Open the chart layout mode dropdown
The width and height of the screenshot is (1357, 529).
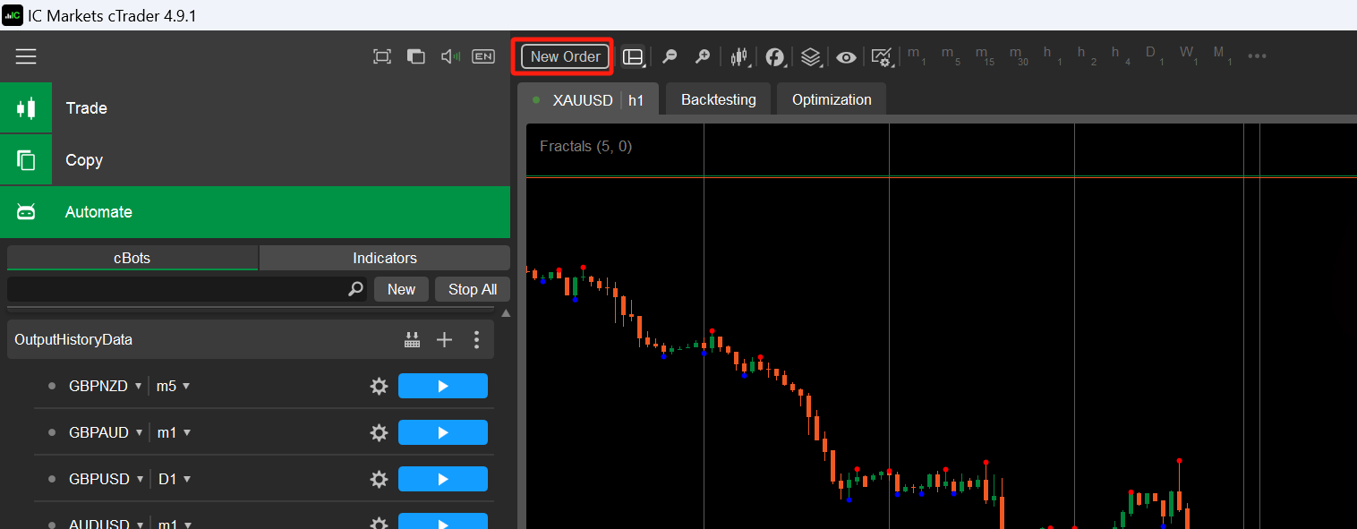click(x=633, y=56)
